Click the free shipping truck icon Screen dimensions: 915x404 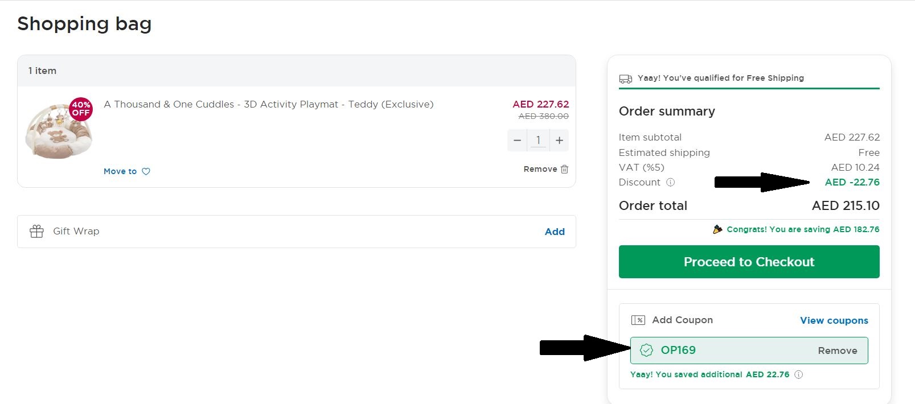pyautogui.click(x=626, y=78)
